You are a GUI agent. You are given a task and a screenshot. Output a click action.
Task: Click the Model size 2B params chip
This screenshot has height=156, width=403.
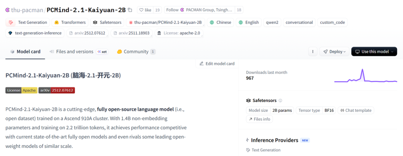[x=270, y=110]
